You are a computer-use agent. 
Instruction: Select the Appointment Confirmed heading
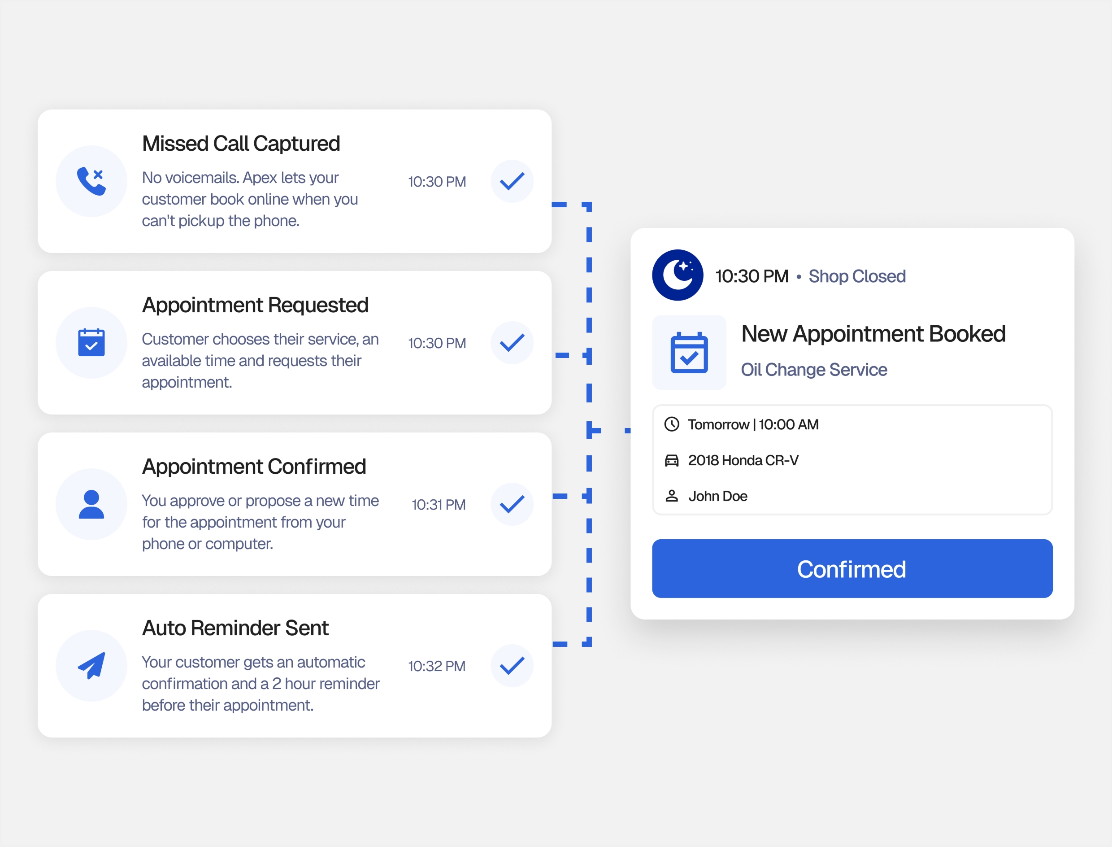pos(254,467)
